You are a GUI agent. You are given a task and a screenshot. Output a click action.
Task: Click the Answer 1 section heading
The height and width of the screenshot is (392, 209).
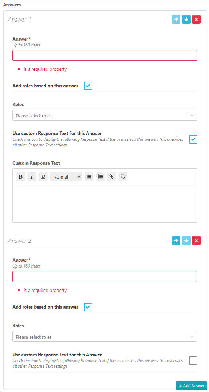click(19, 19)
